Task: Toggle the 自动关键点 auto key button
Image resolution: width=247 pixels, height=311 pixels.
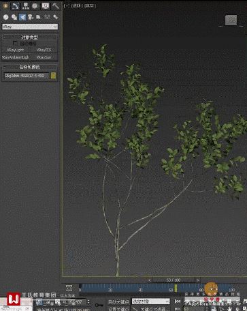Action: (x=118, y=302)
